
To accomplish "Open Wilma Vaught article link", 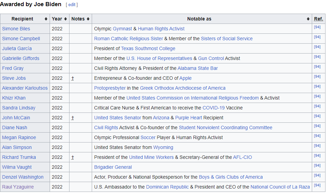I will 17,167.
